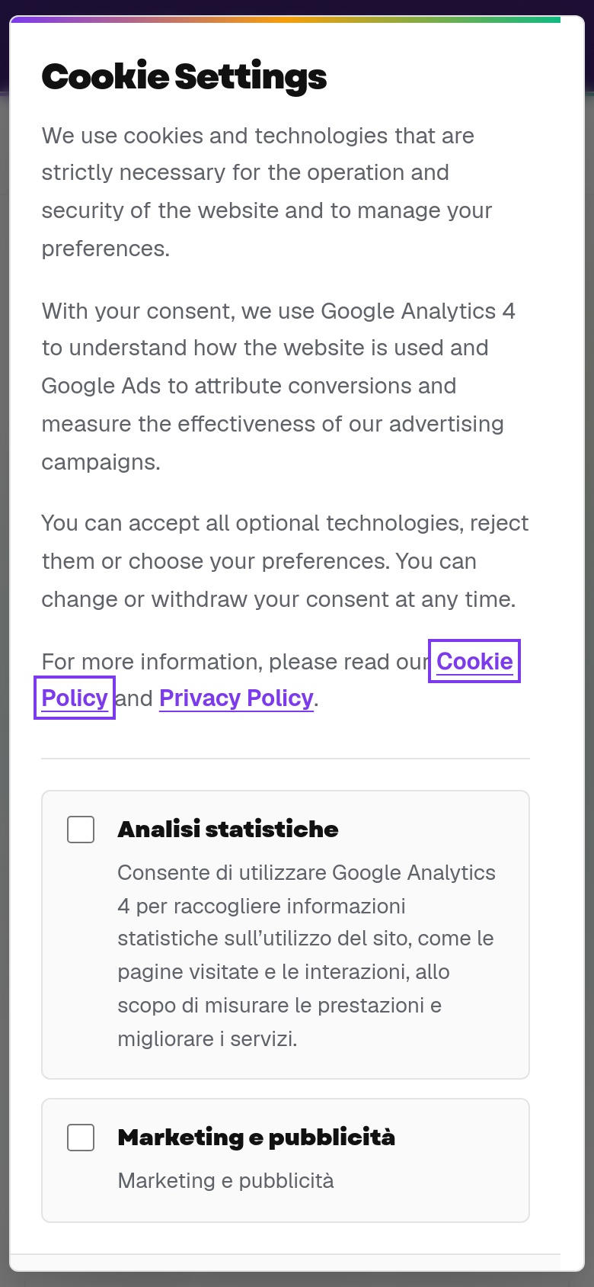Select the bold "Marketing e pubblicità" title
Viewport: 594px width, 1287px height.
[257, 1137]
